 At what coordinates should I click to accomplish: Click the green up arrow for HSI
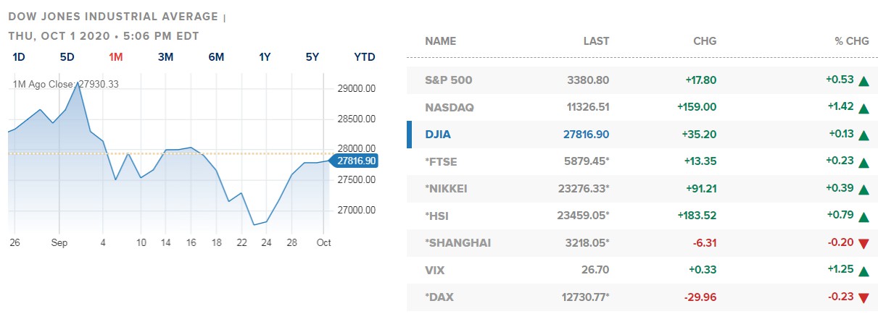point(863,216)
